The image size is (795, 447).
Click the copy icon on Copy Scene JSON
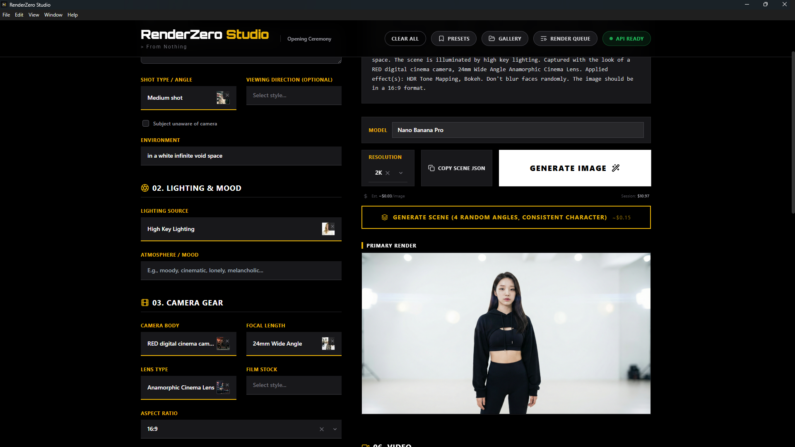click(431, 168)
